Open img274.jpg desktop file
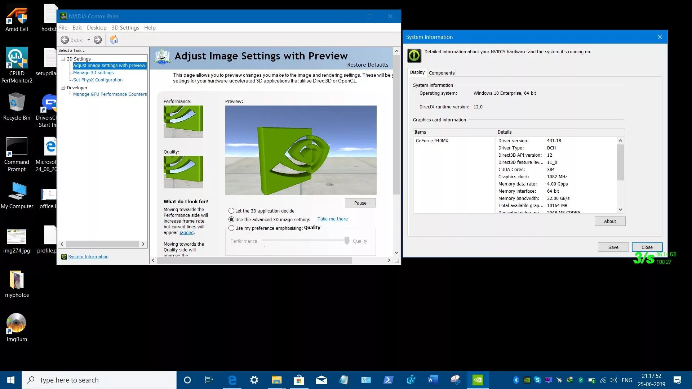This screenshot has width=692, height=389. (x=17, y=241)
